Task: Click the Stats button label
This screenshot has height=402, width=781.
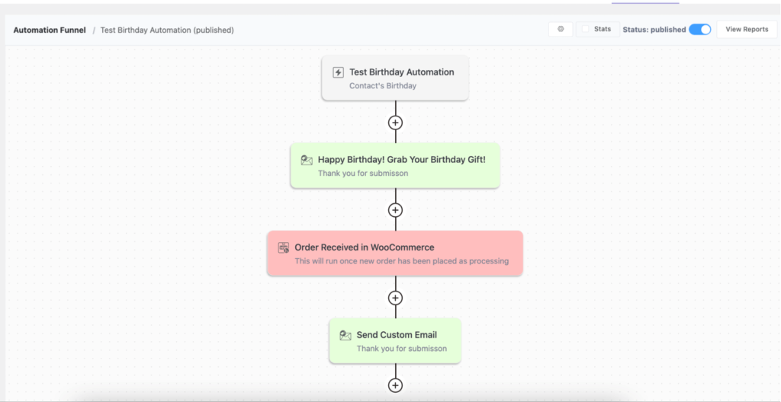Action: (x=603, y=29)
